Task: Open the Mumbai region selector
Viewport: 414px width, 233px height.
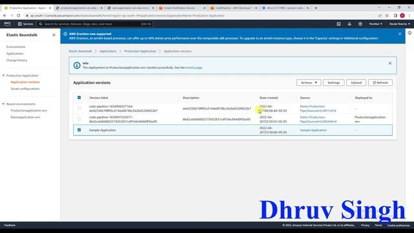Action: pyautogui.click(x=375, y=24)
